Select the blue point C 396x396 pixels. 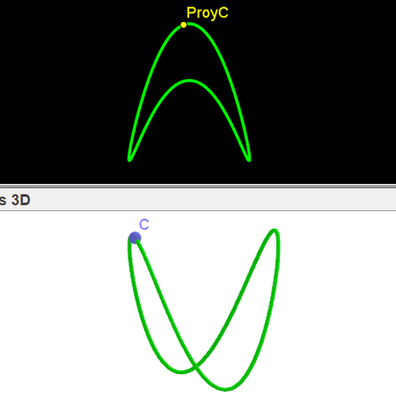pyautogui.click(x=135, y=238)
